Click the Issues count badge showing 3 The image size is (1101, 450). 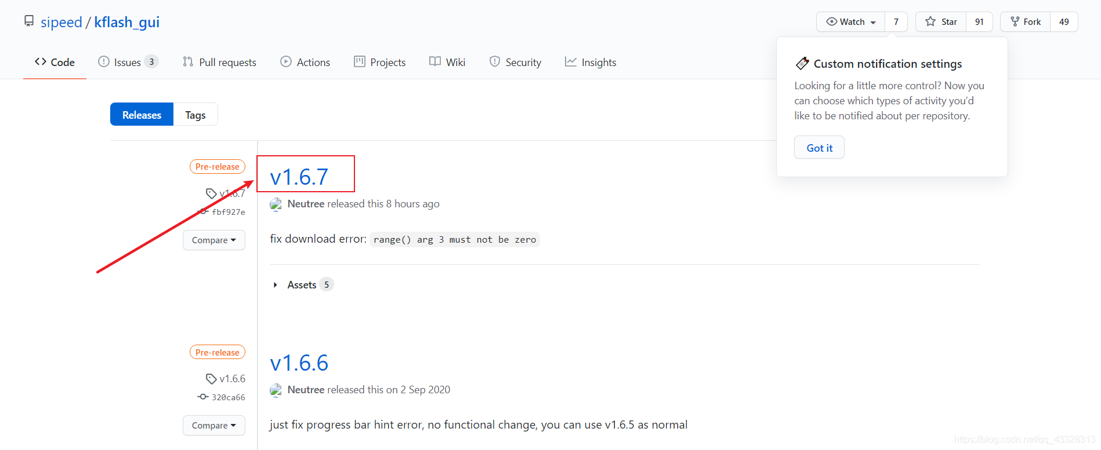click(151, 61)
